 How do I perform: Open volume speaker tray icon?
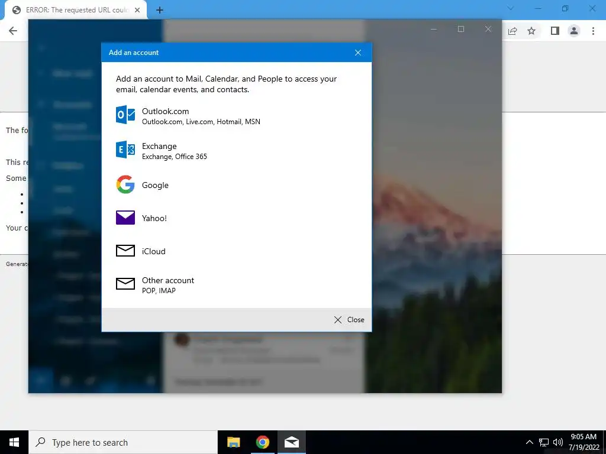point(557,442)
